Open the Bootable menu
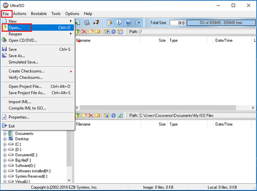The image size is (257, 191). point(39,14)
